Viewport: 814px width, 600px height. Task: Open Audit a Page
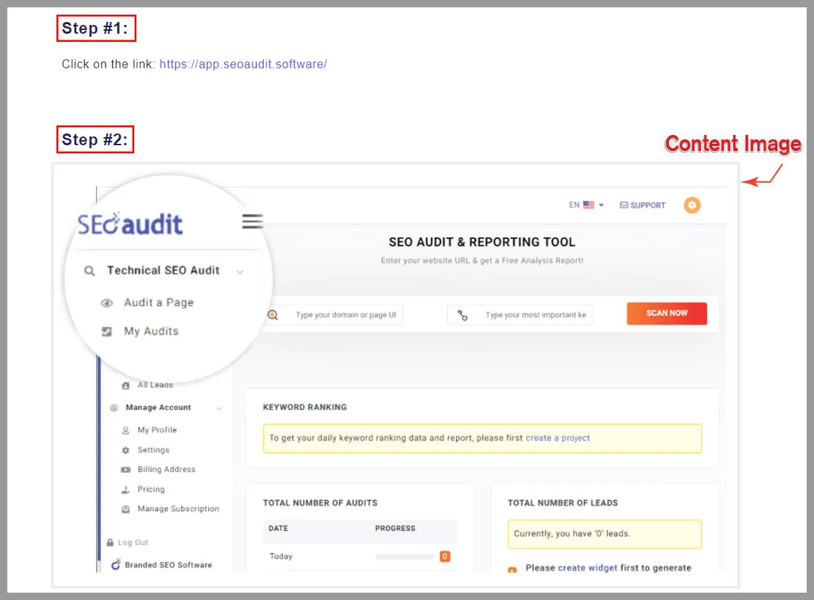(159, 303)
